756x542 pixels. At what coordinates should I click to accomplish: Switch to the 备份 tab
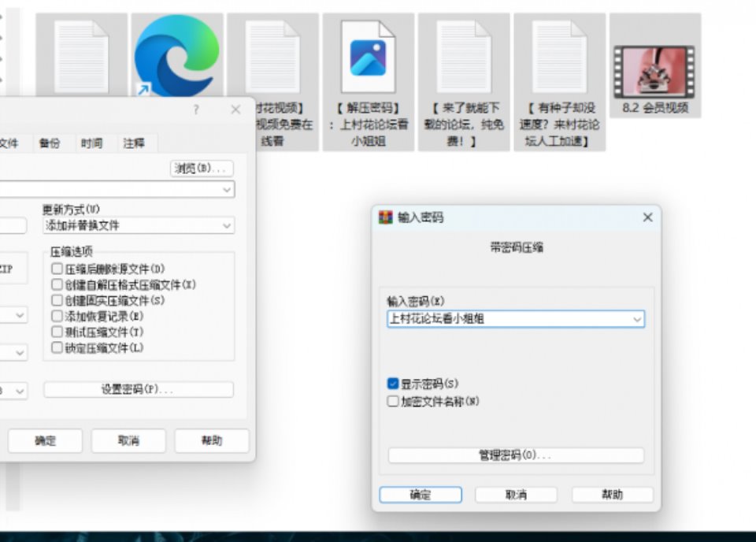(x=50, y=143)
